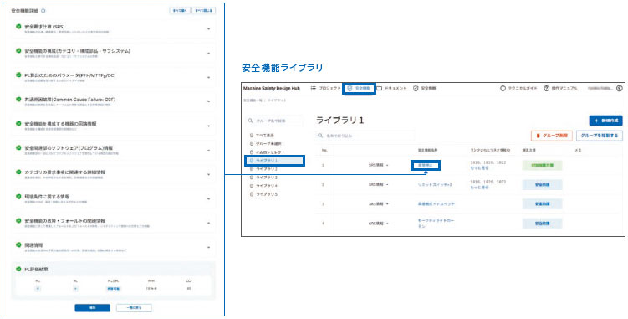Click グループを複製する button
Viewport: 628px width, 319px height.
(x=600, y=136)
